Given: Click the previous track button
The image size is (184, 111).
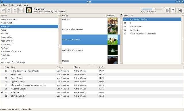Looking at the screenshot, I should click(x=3, y=10).
